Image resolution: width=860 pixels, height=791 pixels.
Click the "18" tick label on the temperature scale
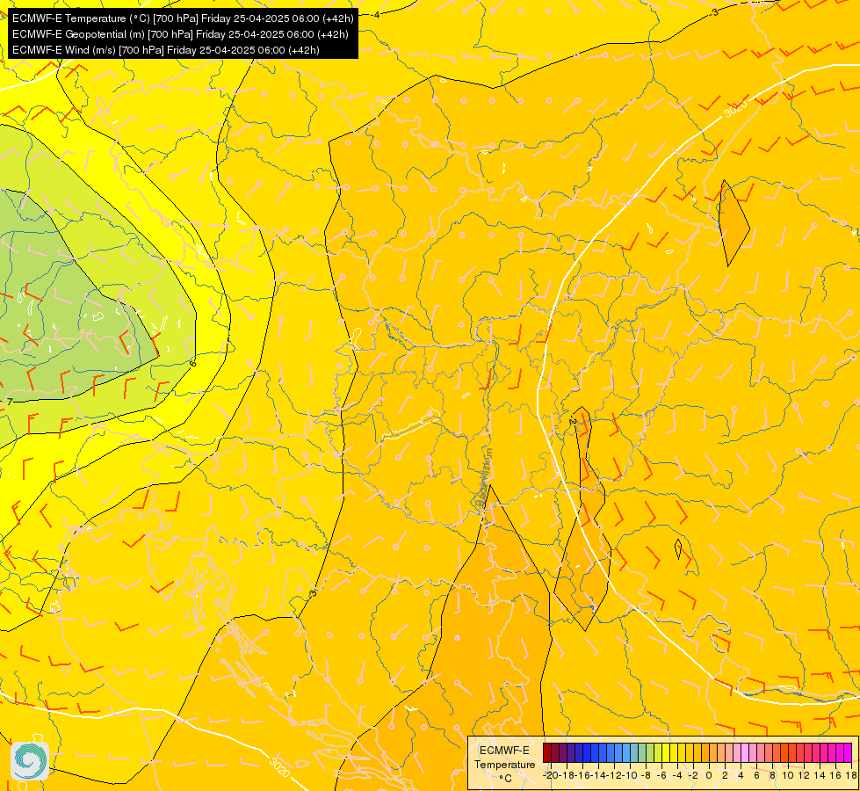click(851, 775)
